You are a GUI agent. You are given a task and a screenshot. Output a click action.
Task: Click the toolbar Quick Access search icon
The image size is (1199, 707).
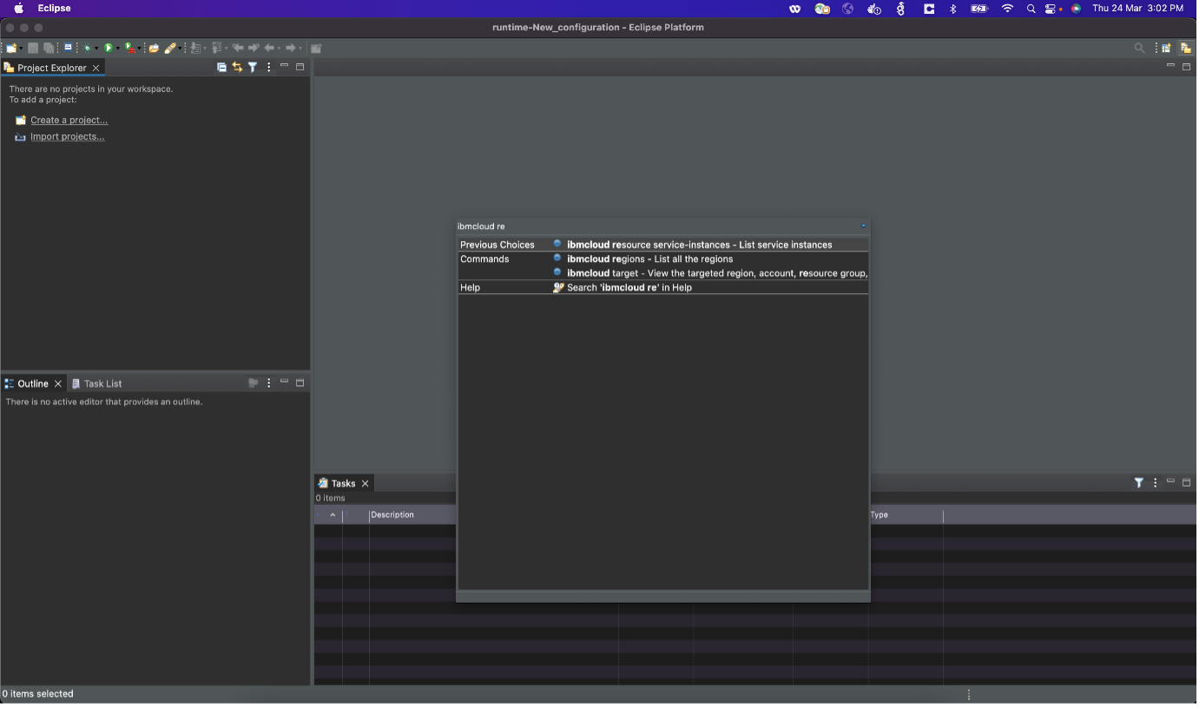point(1140,48)
